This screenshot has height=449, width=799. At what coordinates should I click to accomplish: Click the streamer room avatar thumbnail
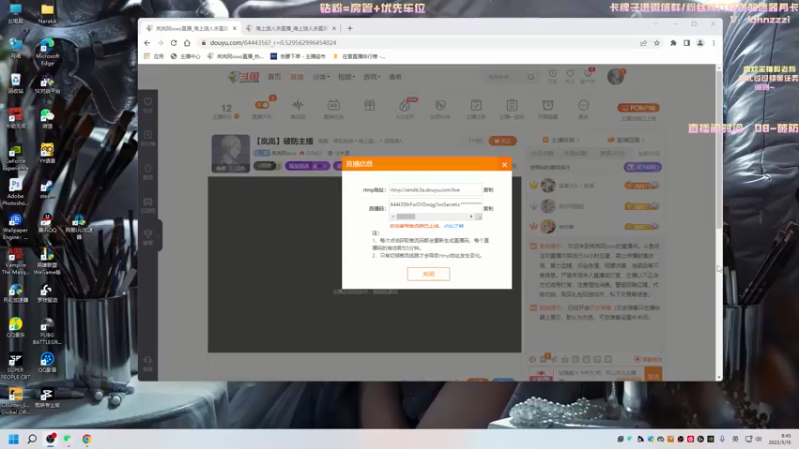tap(231, 153)
